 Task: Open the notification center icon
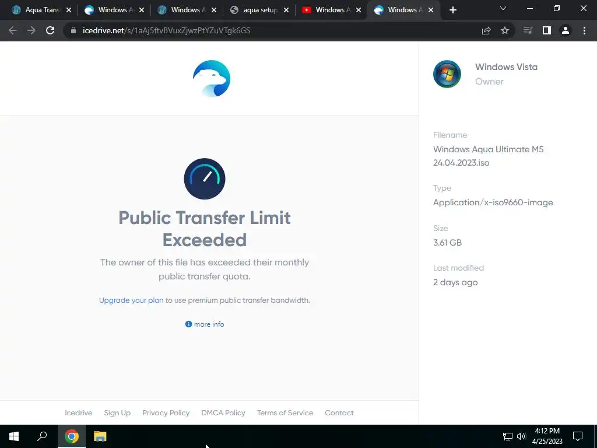click(x=578, y=436)
